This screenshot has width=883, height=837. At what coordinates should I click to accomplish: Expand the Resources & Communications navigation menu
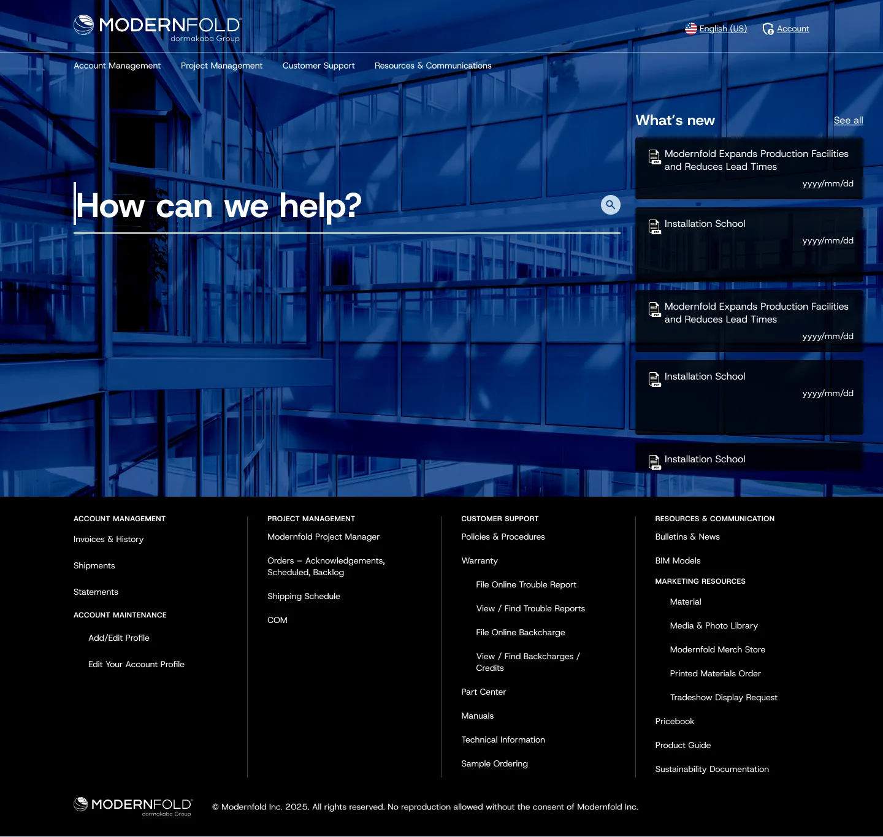point(433,66)
